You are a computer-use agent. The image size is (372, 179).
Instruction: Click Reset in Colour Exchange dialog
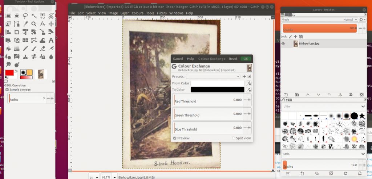(x=233, y=59)
